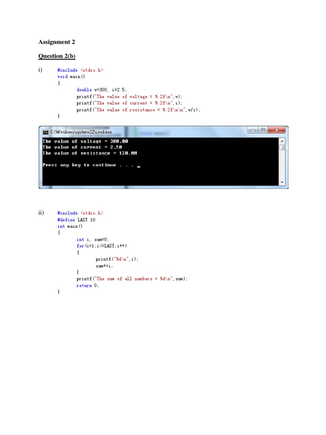The height and width of the screenshot is (435, 326).
Task: Click the 'int main()' code line
Action: (70, 226)
